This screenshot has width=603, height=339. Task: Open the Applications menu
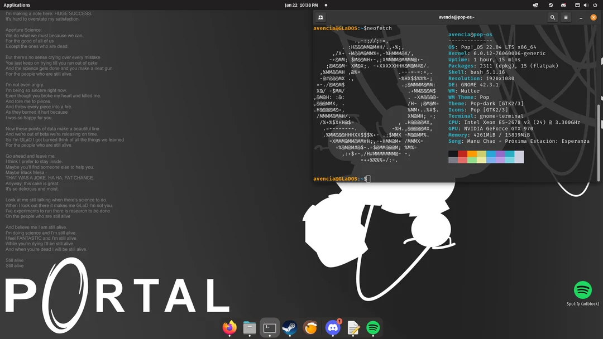click(x=17, y=4)
